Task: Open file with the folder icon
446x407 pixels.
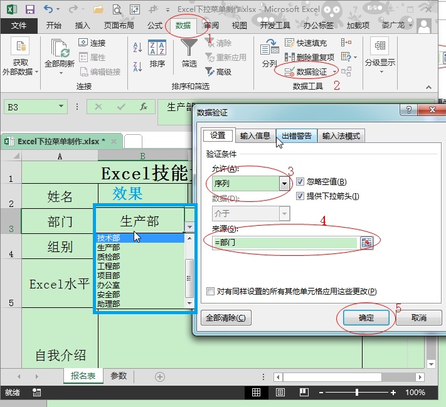Action: pos(98,9)
